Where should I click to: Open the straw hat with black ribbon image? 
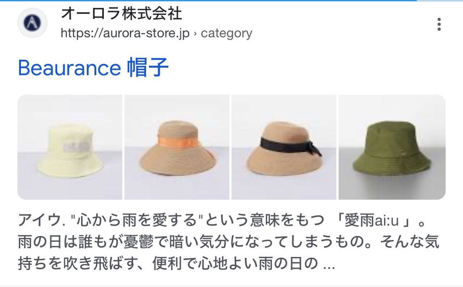coord(284,147)
